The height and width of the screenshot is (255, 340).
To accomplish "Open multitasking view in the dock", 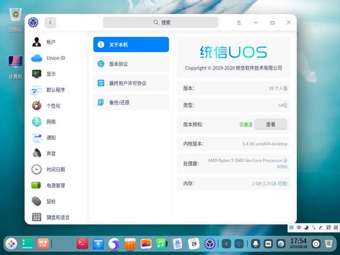I will coord(43,244).
